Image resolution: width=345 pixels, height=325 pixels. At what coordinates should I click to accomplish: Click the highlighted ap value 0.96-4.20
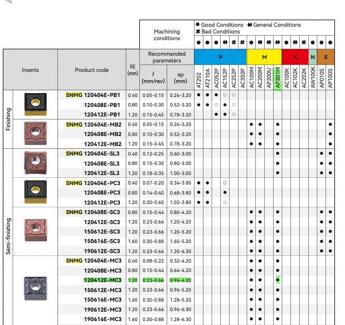181,280
